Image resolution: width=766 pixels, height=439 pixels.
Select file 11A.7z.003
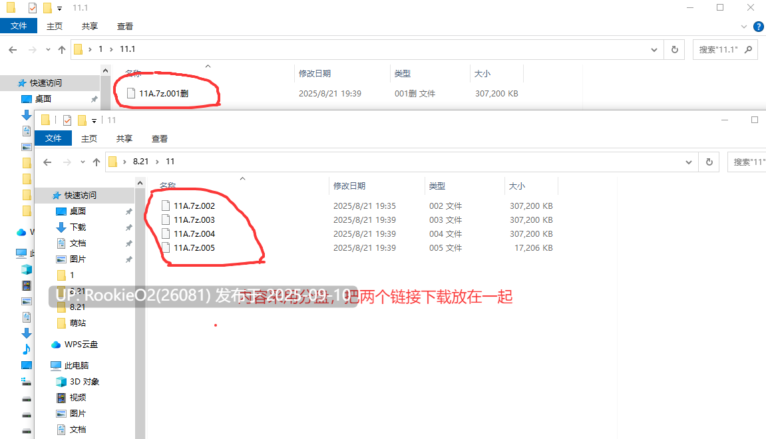(194, 219)
